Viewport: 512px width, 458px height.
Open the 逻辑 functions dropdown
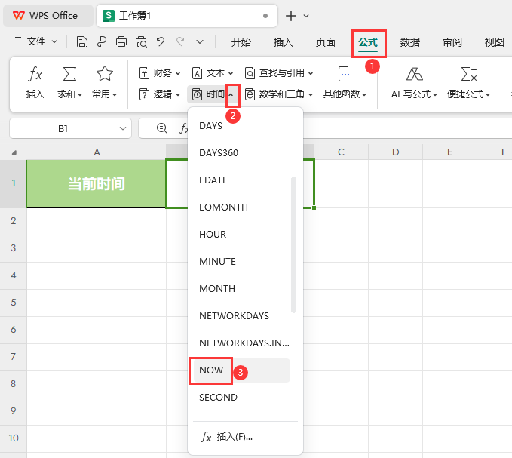click(160, 94)
